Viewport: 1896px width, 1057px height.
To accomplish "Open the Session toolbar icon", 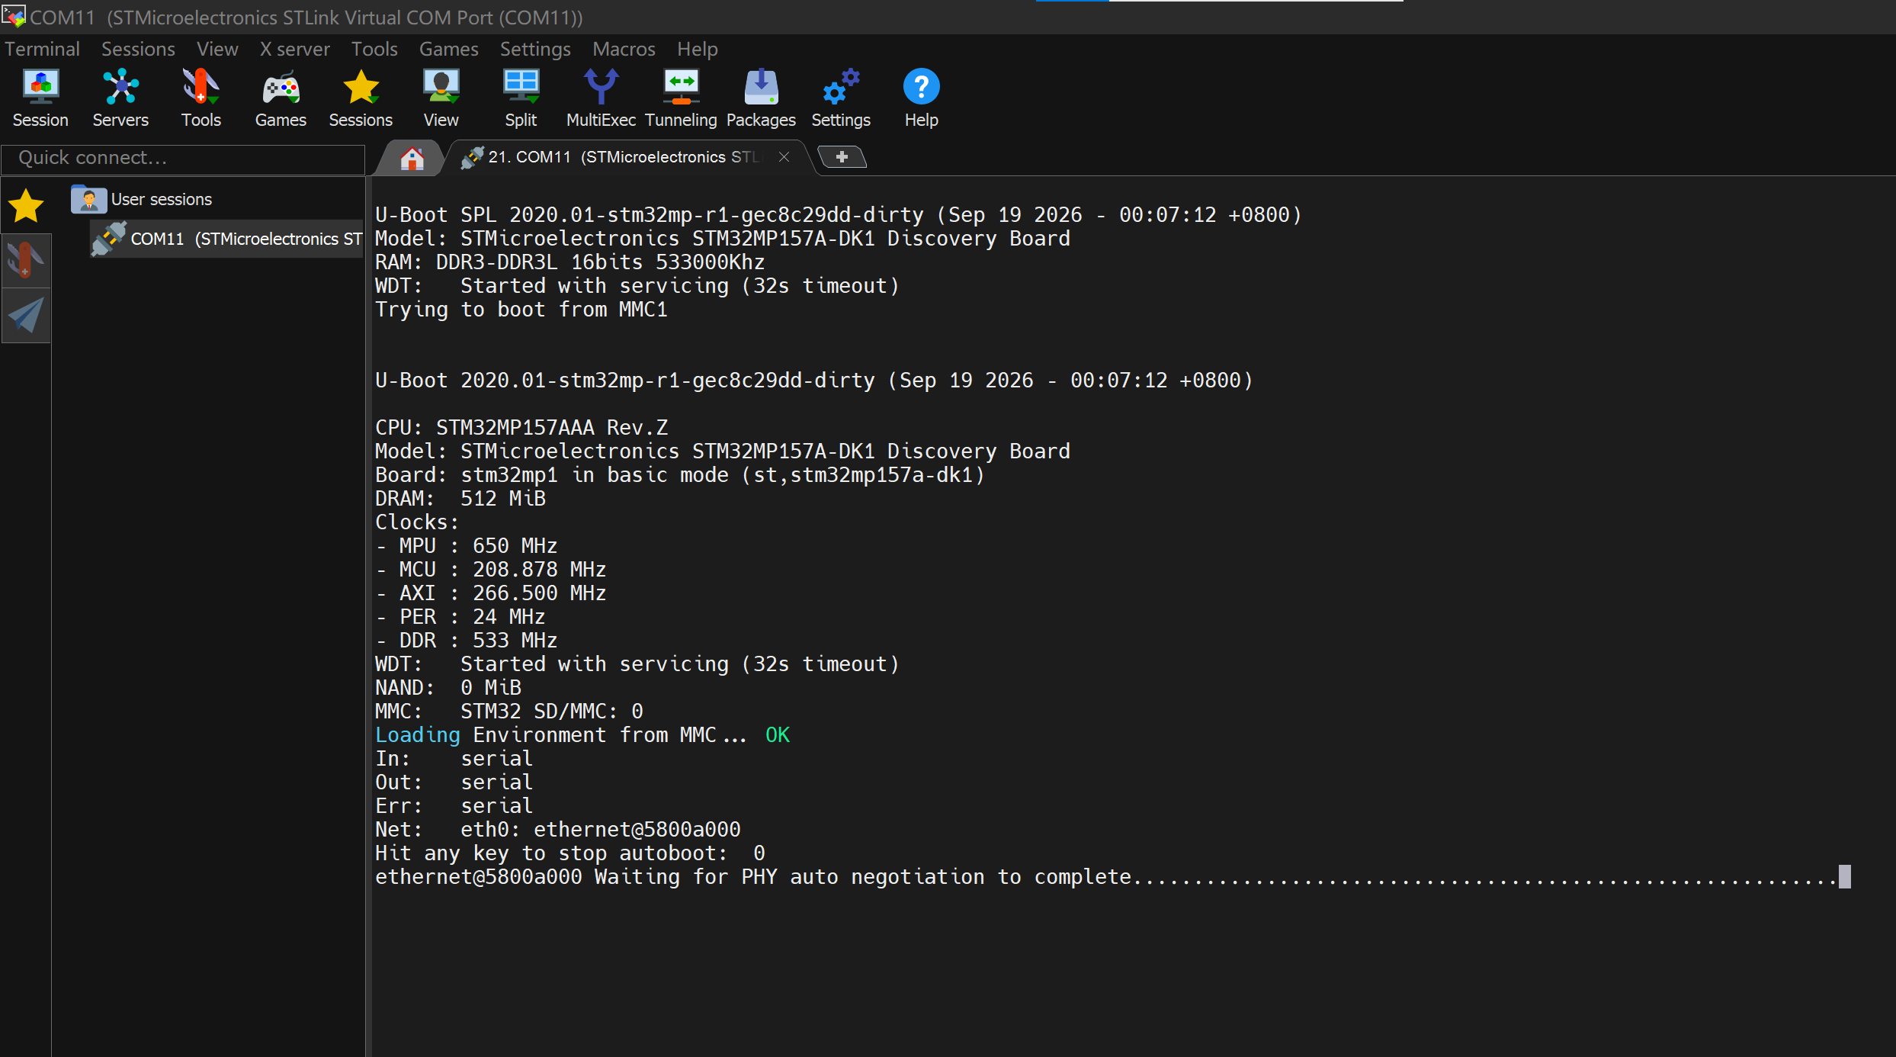I will point(40,98).
